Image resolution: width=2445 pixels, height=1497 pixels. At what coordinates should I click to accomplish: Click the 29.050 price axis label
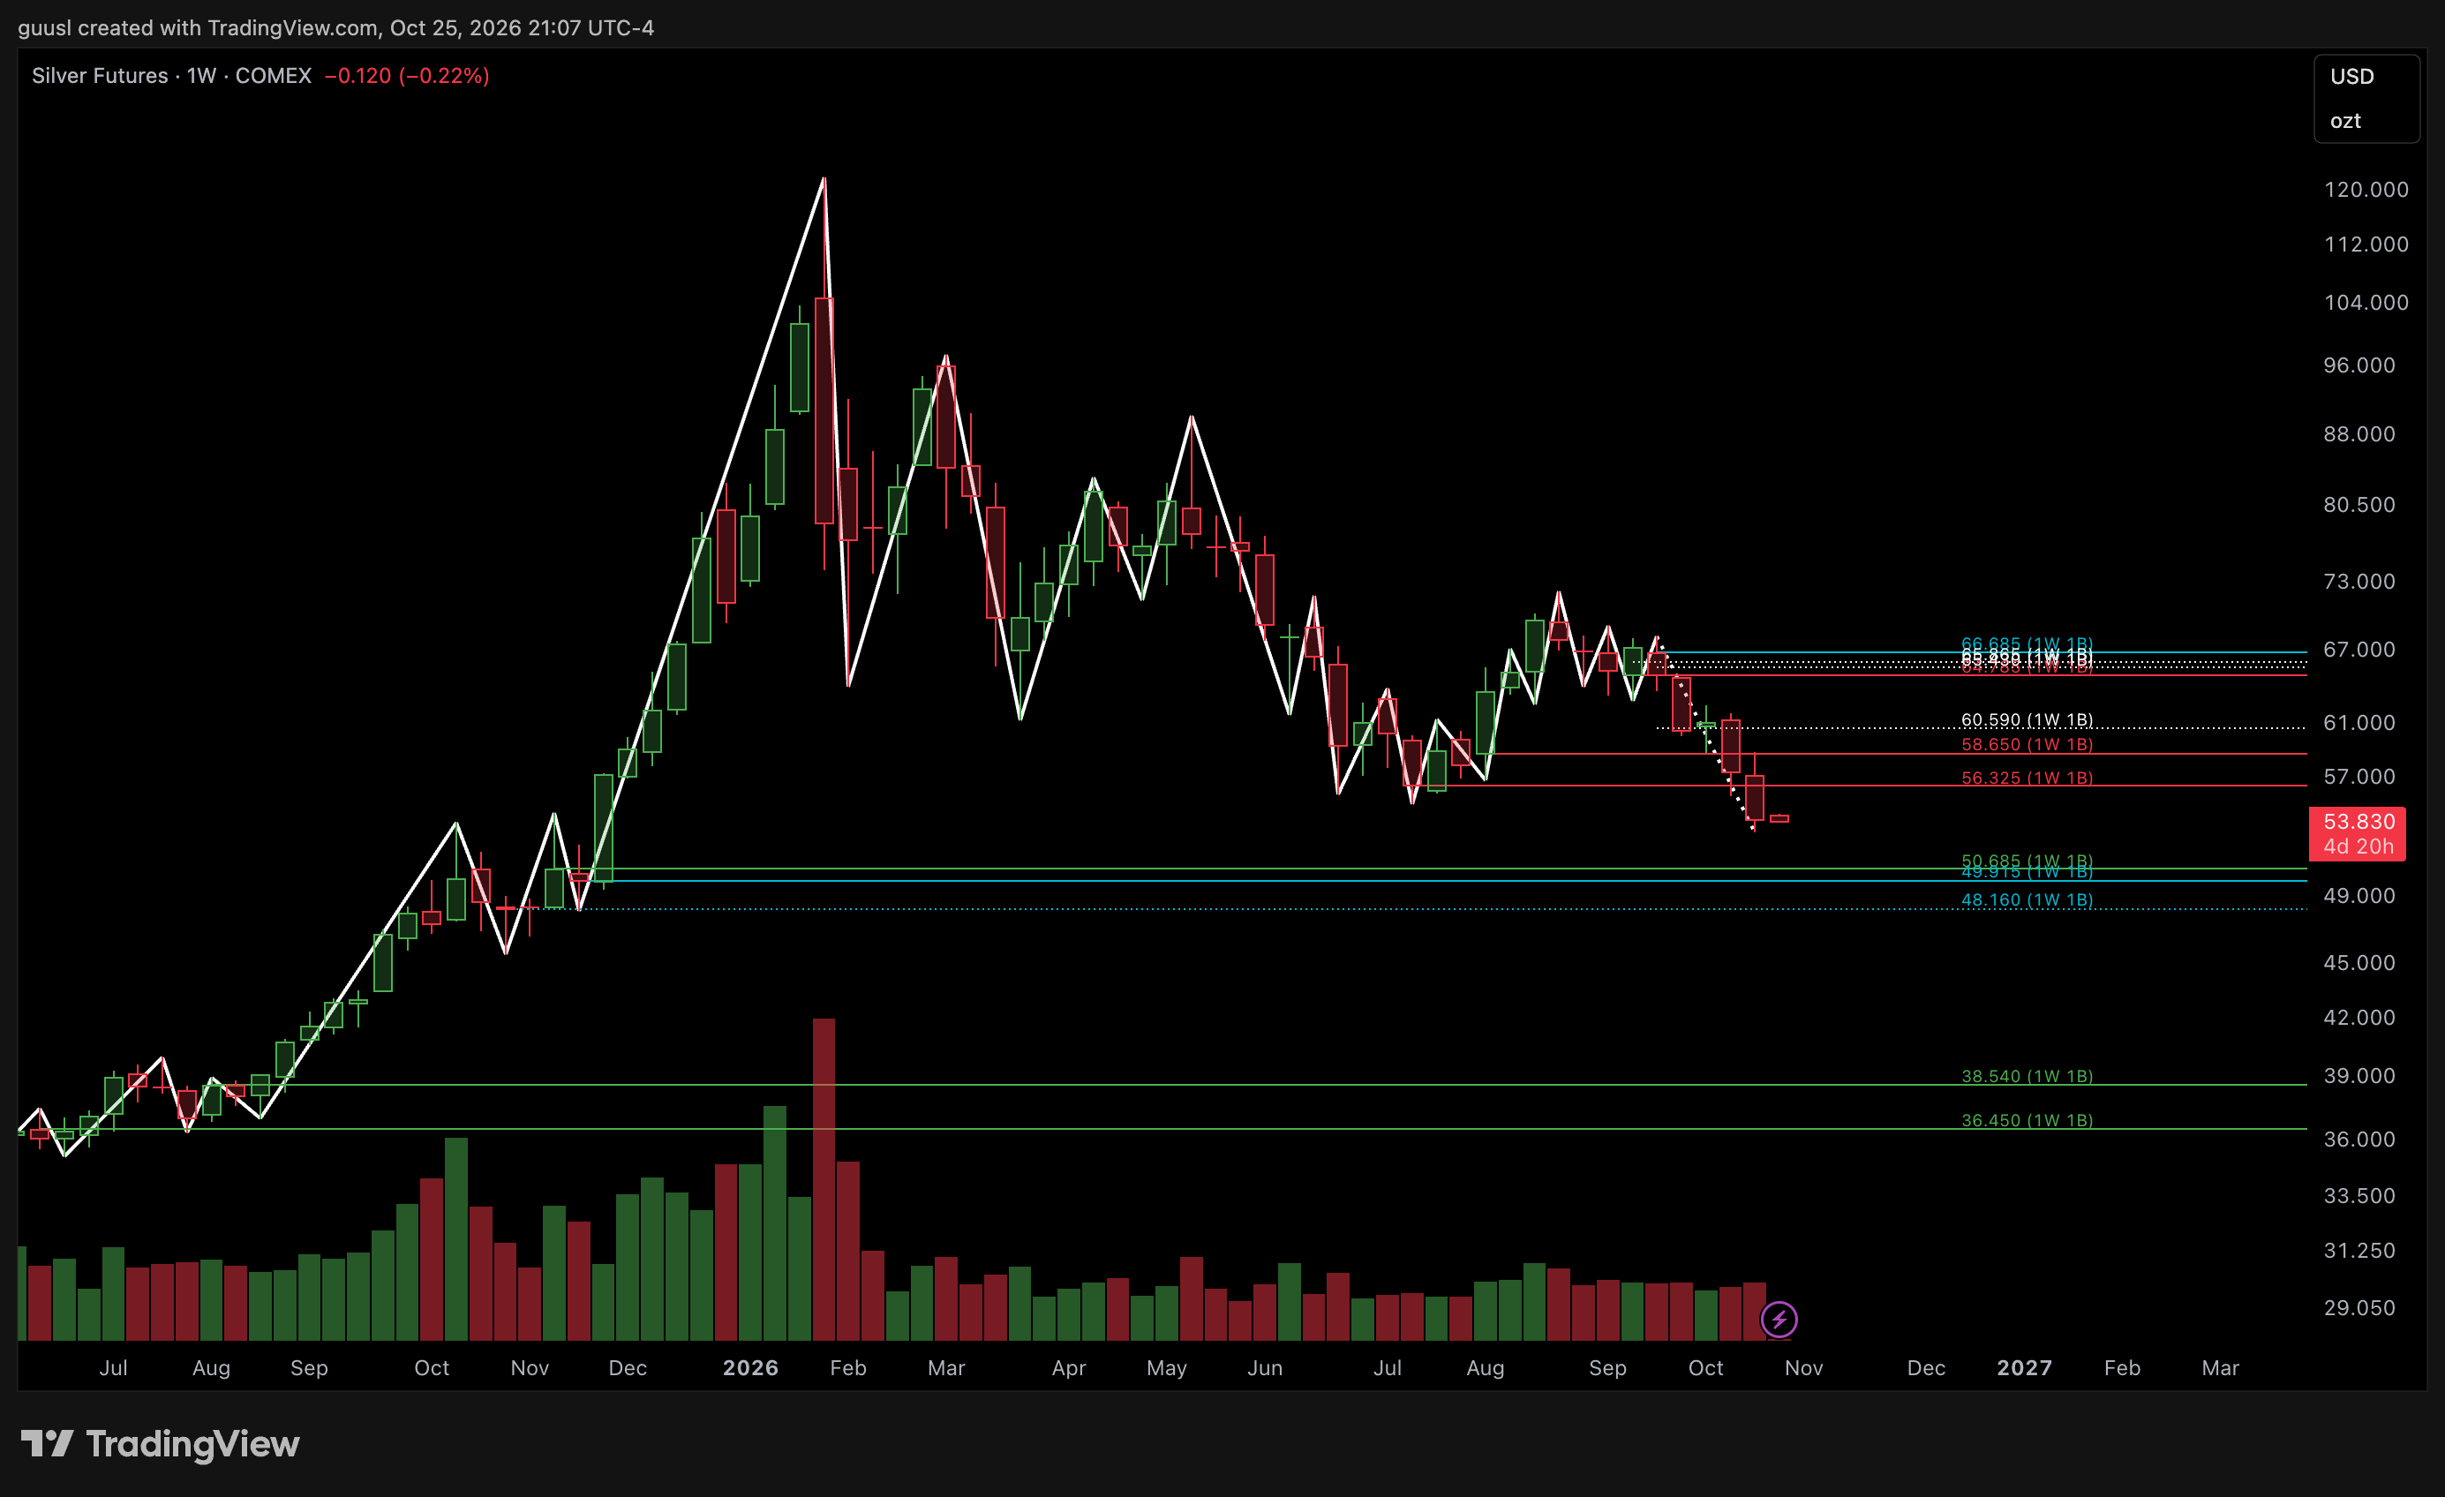[x=2358, y=1307]
